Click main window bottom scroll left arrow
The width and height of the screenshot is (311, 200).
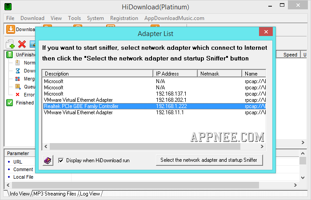click(x=8, y=185)
